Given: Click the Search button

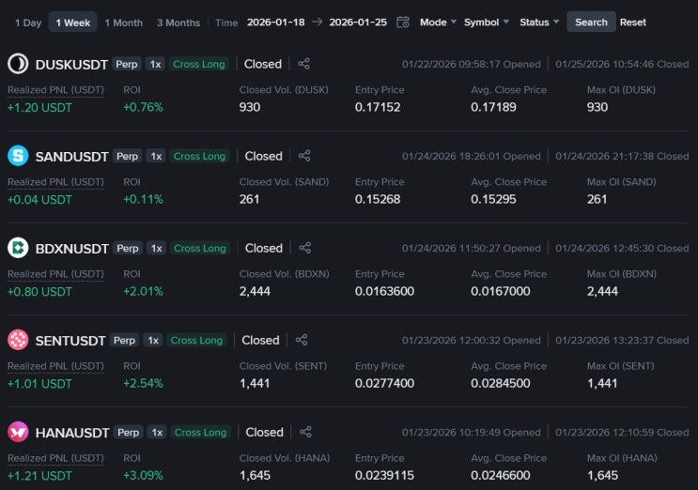Looking at the screenshot, I should point(591,22).
